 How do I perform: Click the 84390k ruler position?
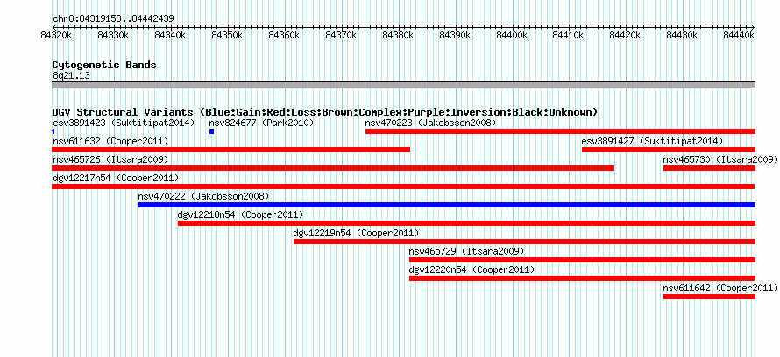(x=456, y=35)
